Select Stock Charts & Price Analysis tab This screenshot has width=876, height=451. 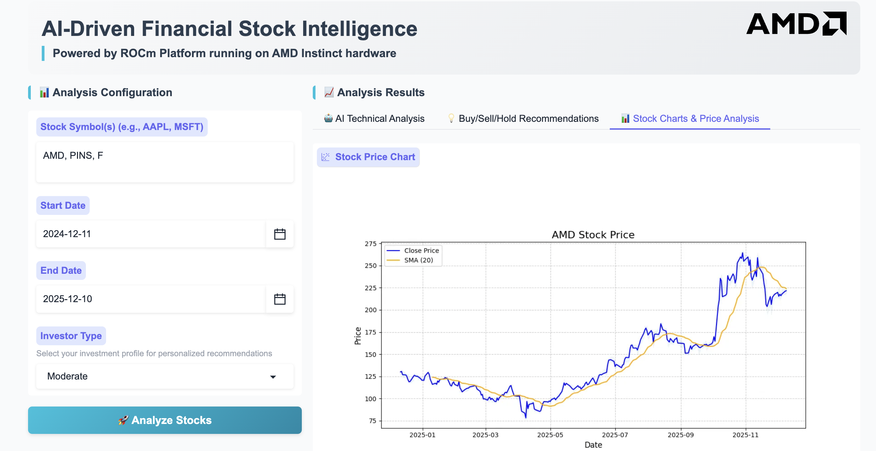click(x=696, y=118)
